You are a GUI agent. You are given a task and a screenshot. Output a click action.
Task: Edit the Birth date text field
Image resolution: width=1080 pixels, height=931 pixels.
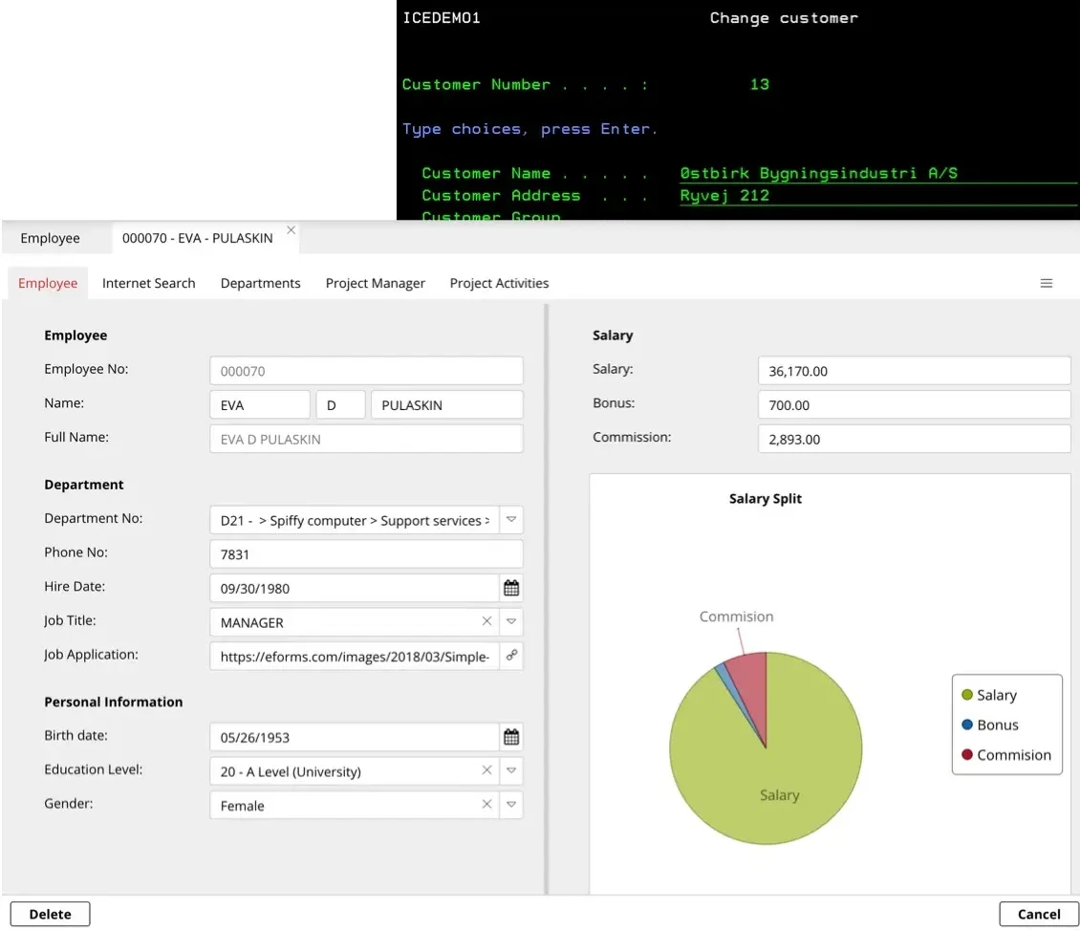354,737
